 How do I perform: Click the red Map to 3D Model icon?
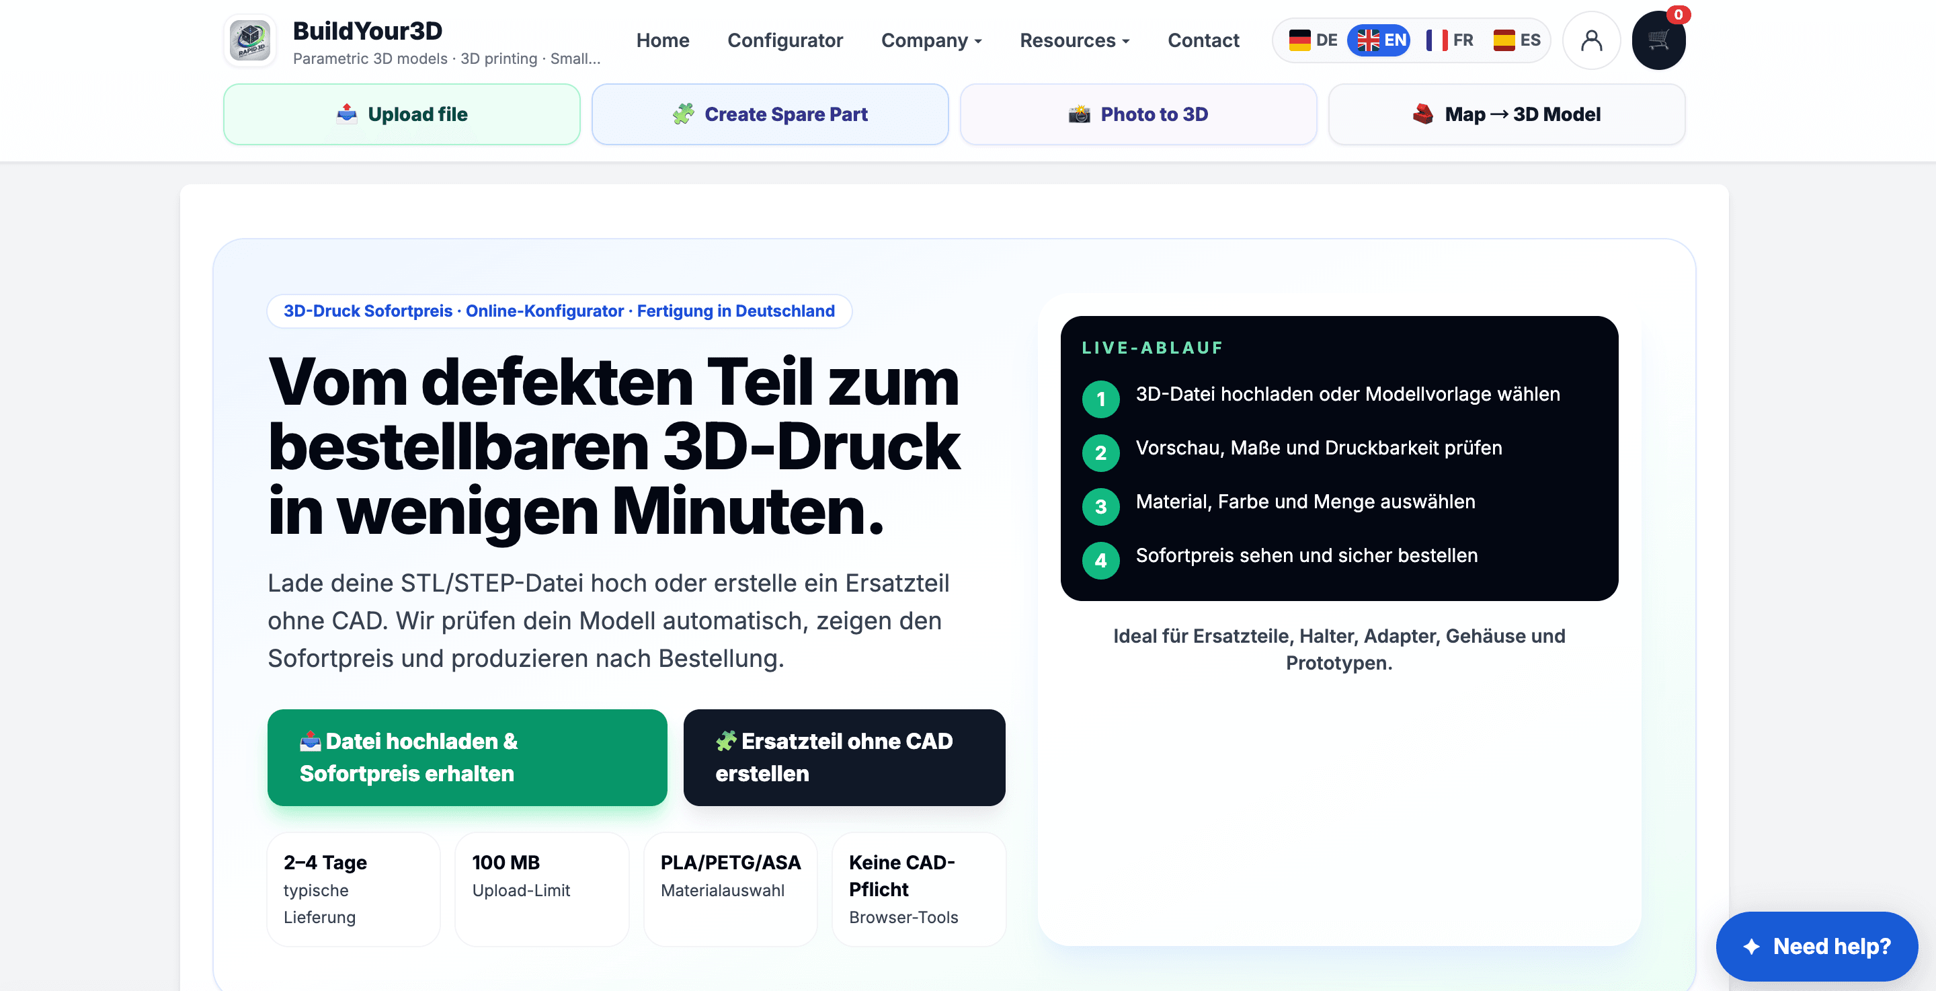click(x=1422, y=114)
